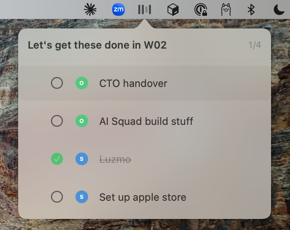Uncheck the completed Luzmo task

coord(57,159)
